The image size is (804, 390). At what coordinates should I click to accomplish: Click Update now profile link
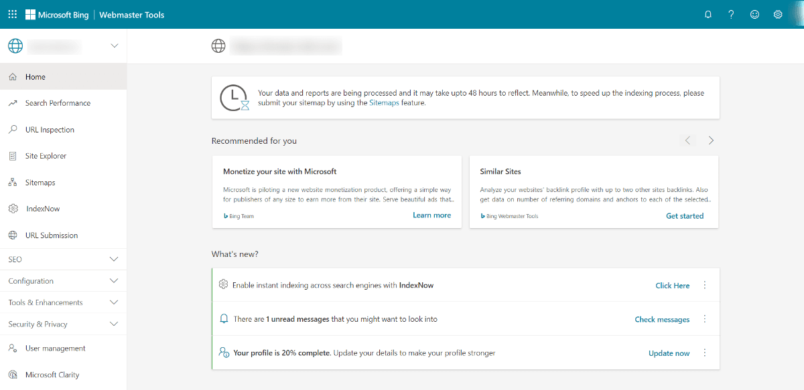669,353
